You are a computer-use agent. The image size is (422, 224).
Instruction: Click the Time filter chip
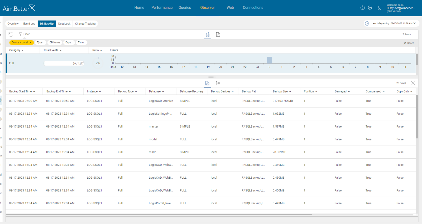[81, 42]
